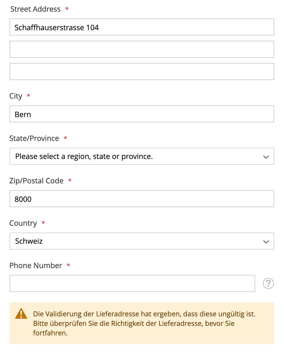Image resolution: width=284 pixels, height=355 pixels.
Task: Click the Lieferadresse validation warning message
Action: pyautogui.click(x=144, y=323)
